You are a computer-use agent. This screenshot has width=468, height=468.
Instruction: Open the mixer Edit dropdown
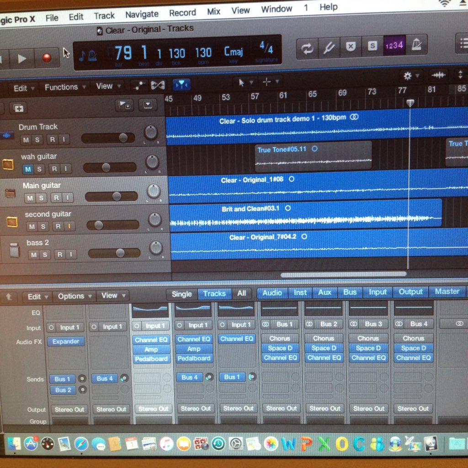coord(37,297)
